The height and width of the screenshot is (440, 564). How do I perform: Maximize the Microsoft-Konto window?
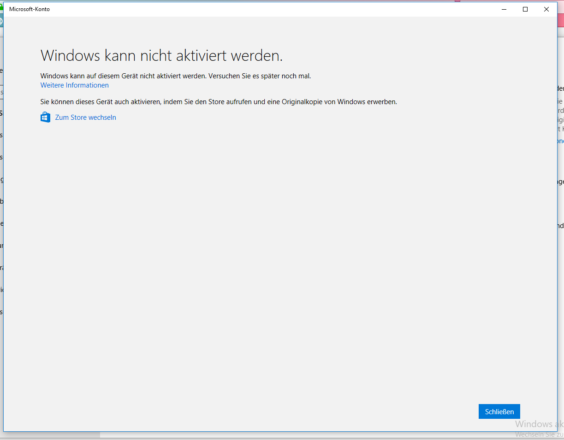pyautogui.click(x=525, y=9)
